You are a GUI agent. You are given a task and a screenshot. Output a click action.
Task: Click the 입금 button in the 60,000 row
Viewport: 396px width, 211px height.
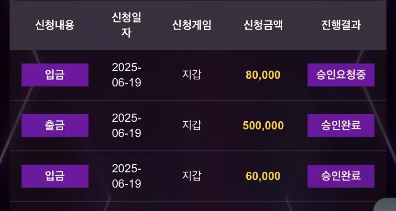(55, 176)
